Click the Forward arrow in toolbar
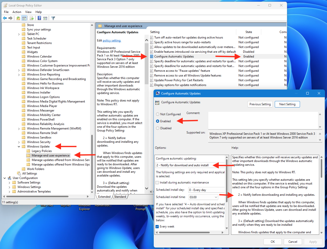Image resolution: width=327 pixels, height=249 pixels. pos(10,18)
